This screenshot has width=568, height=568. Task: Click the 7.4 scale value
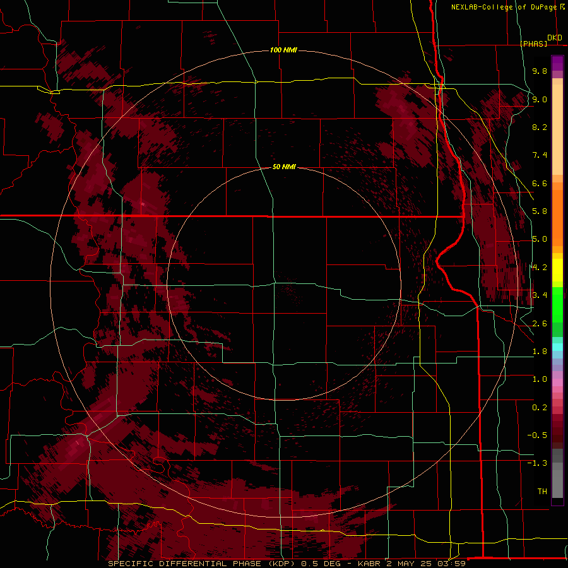(540, 155)
